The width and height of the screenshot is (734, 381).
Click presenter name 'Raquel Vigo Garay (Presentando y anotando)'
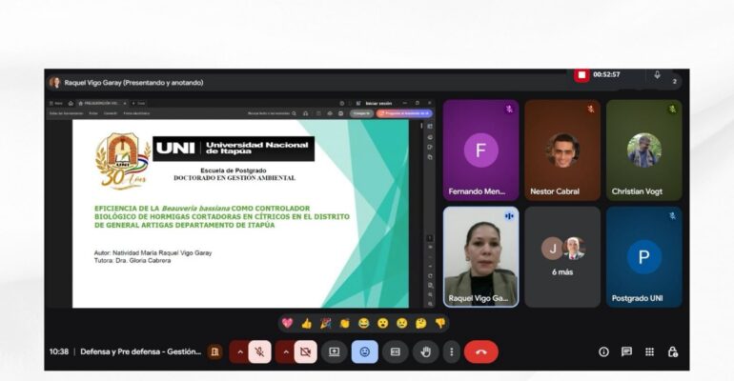click(x=133, y=83)
